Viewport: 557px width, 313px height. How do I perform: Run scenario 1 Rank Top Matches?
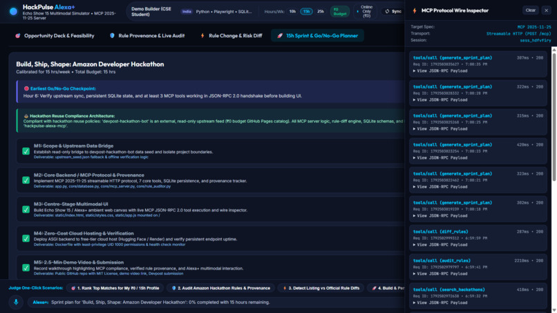pos(115,288)
